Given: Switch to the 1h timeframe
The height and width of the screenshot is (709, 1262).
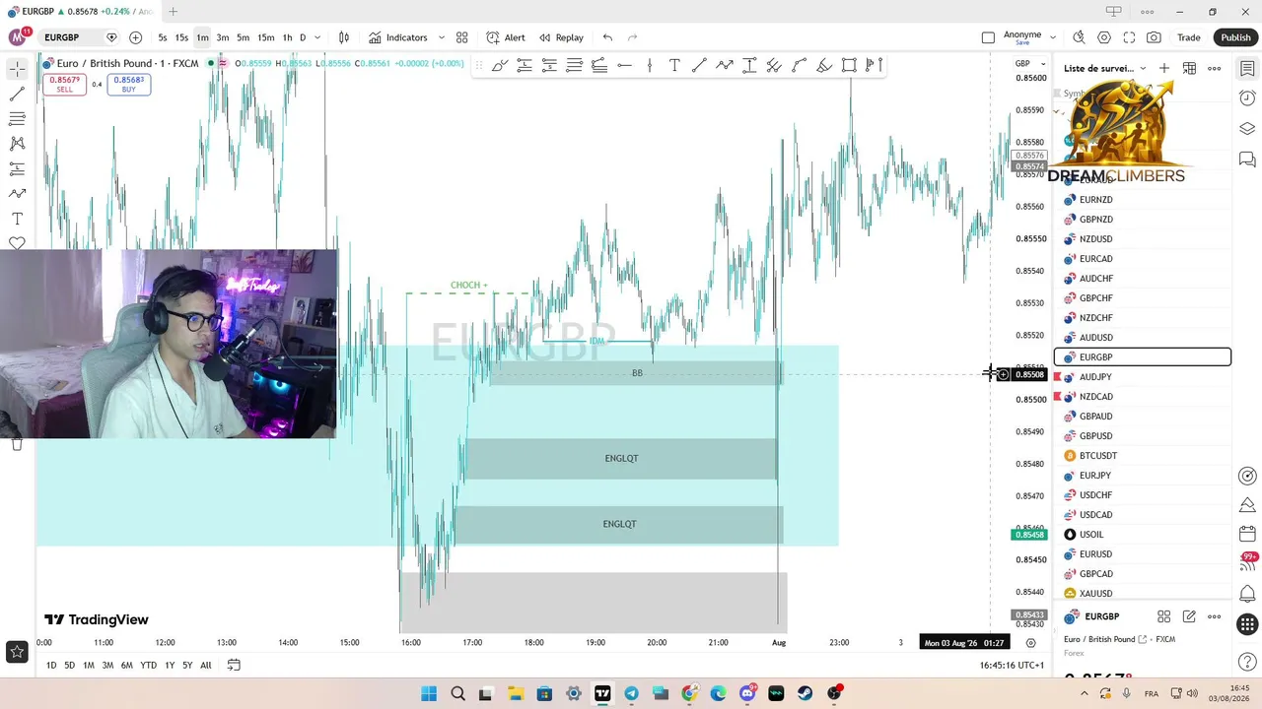Looking at the screenshot, I should [x=287, y=37].
